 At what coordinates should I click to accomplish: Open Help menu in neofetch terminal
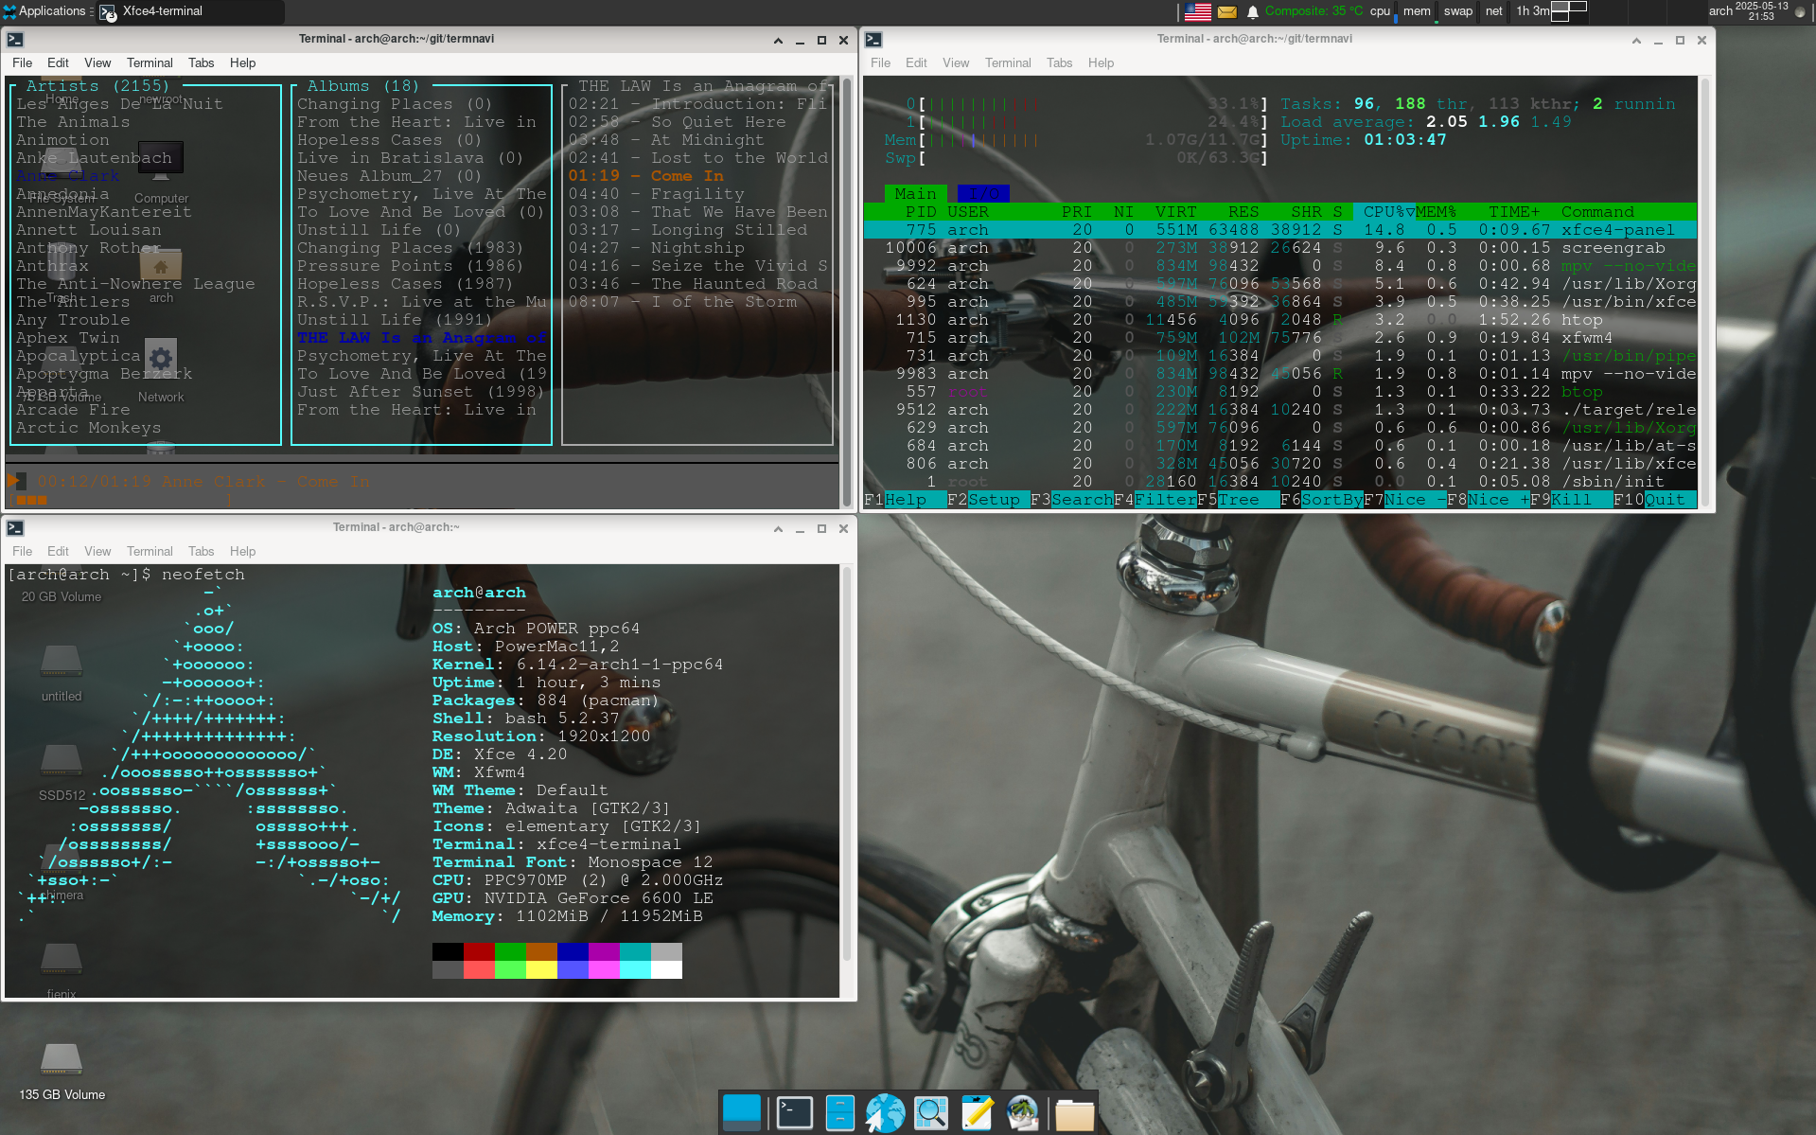(x=242, y=551)
